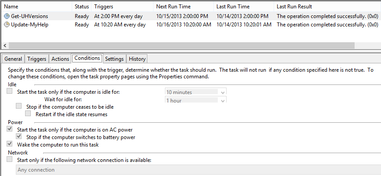381x176 pixels.
Task: Toggle Start the task only if idle checkbox
Action: [x=10, y=91]
